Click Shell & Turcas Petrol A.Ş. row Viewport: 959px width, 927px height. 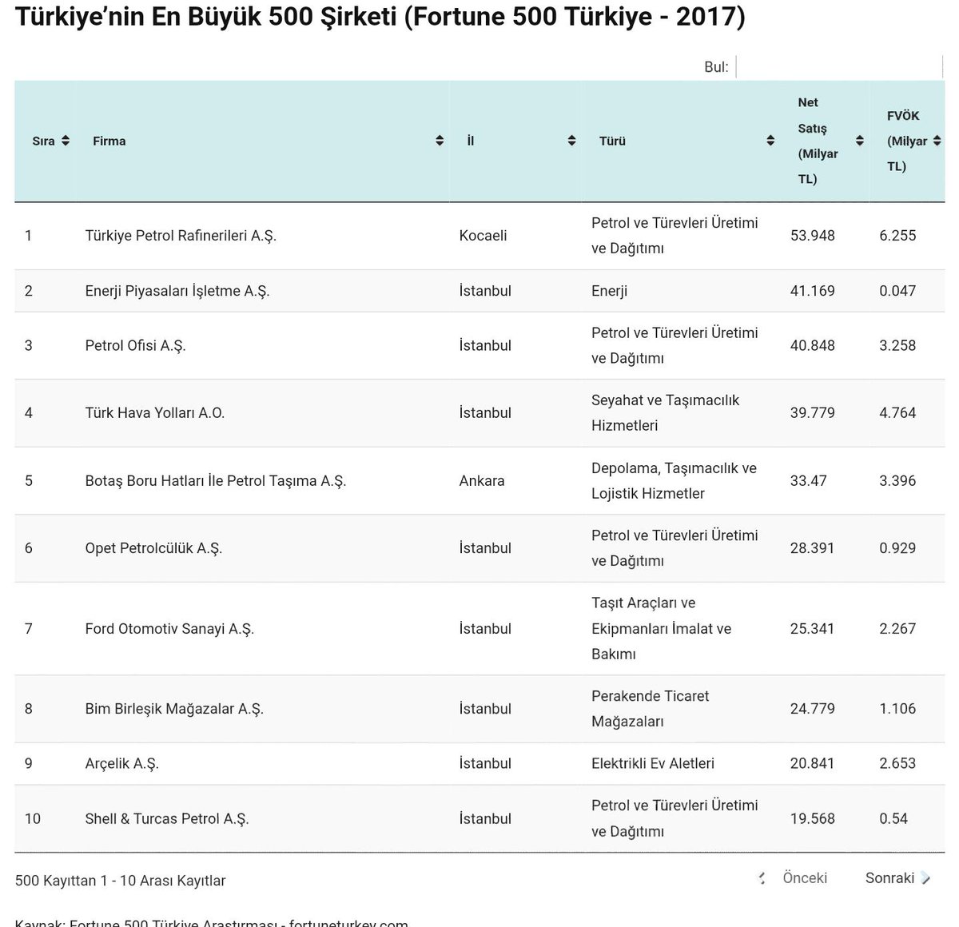(x=479, y=818)
